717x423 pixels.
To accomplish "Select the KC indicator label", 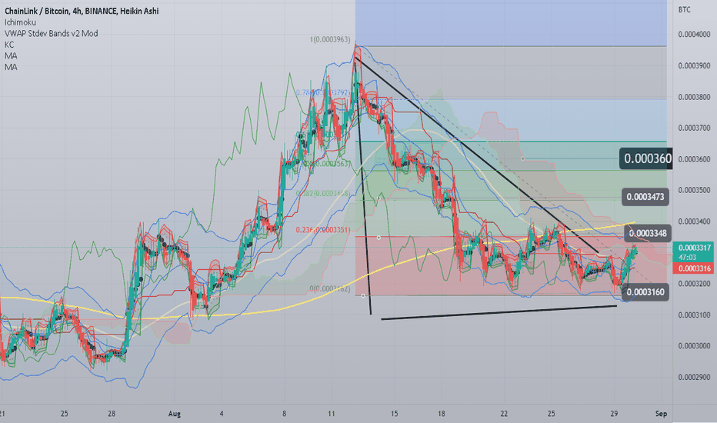I will 9,45.
